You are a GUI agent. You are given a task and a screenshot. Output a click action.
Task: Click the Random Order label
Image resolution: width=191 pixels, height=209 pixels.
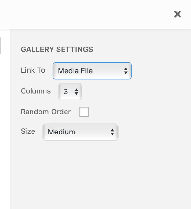[x=46, y=112]
